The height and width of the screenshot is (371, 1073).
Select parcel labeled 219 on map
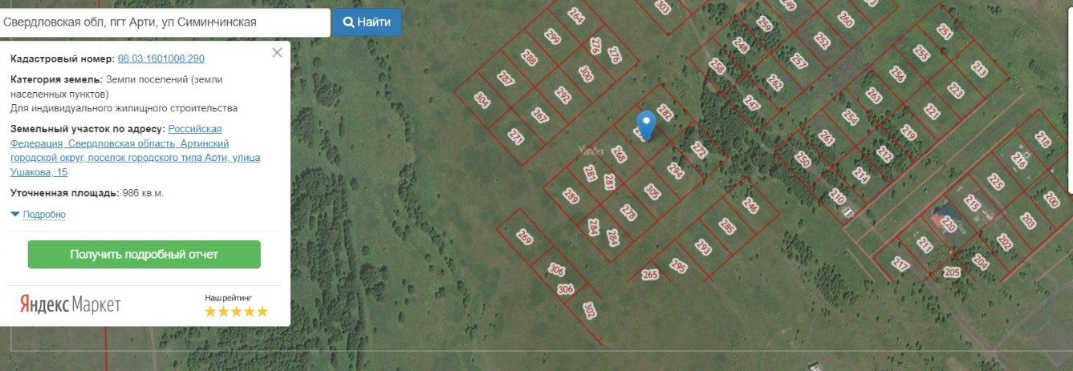click(908, 132)
